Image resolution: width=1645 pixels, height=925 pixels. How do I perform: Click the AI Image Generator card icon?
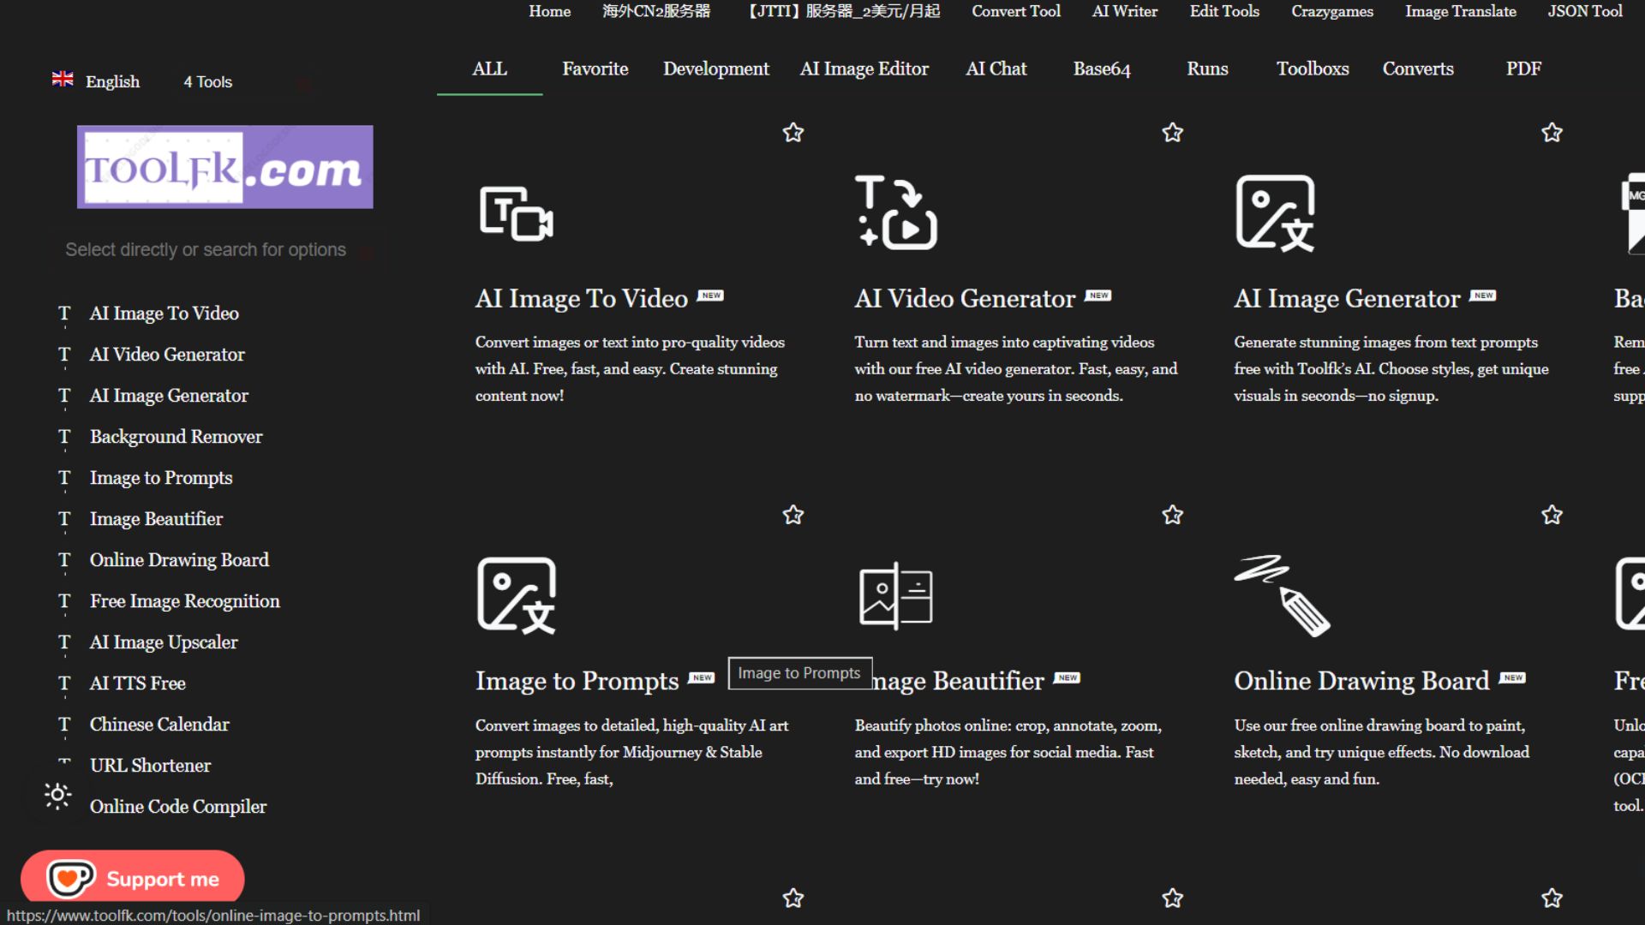(1275, 213)
